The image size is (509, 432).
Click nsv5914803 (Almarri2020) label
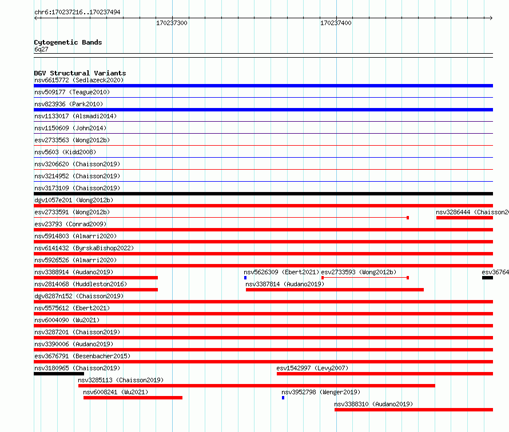pos(75,236)
